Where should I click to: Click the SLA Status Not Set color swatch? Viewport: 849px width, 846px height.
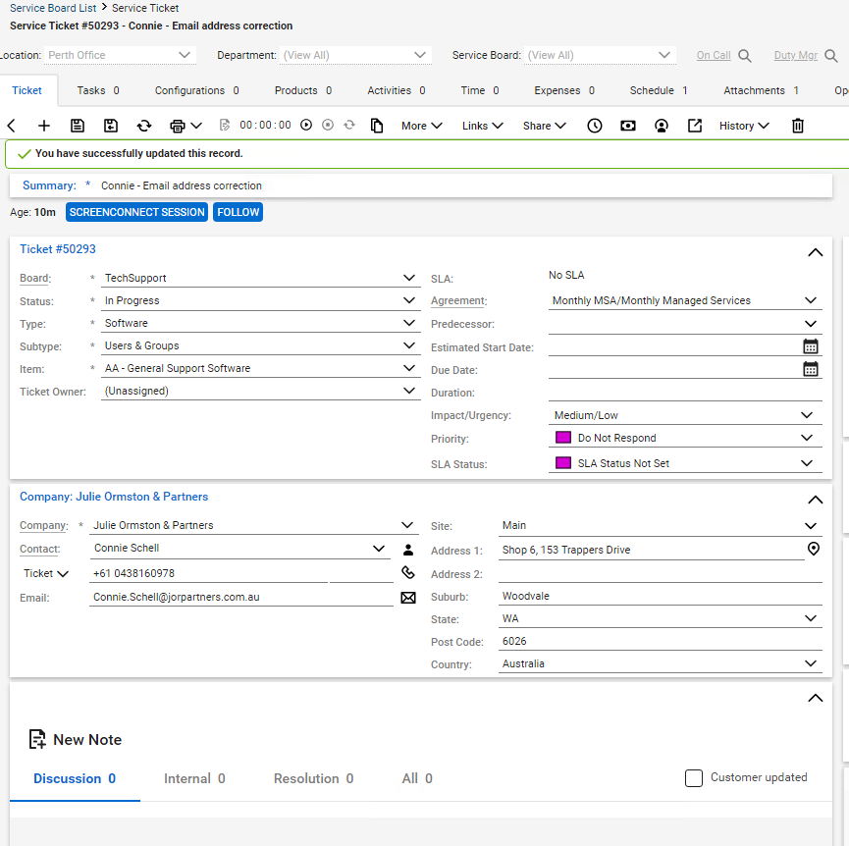tap(563, 463)
